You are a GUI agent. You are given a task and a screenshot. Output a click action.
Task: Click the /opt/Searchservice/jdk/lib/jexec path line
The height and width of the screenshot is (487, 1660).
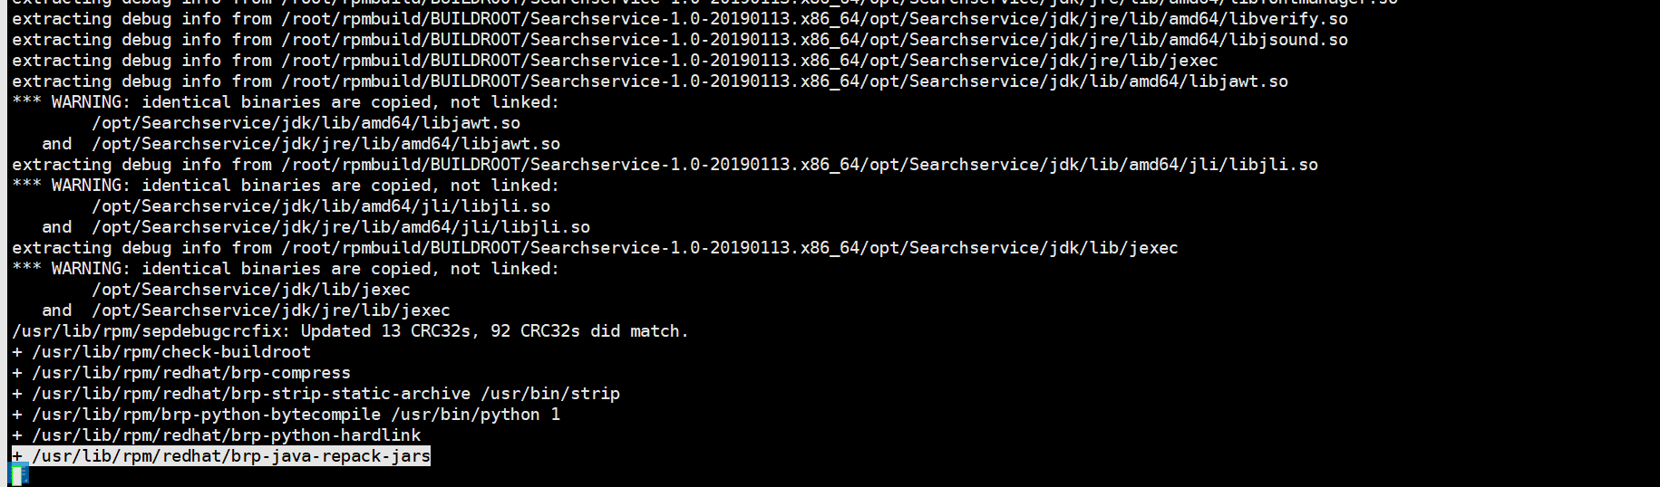[250, 290]
